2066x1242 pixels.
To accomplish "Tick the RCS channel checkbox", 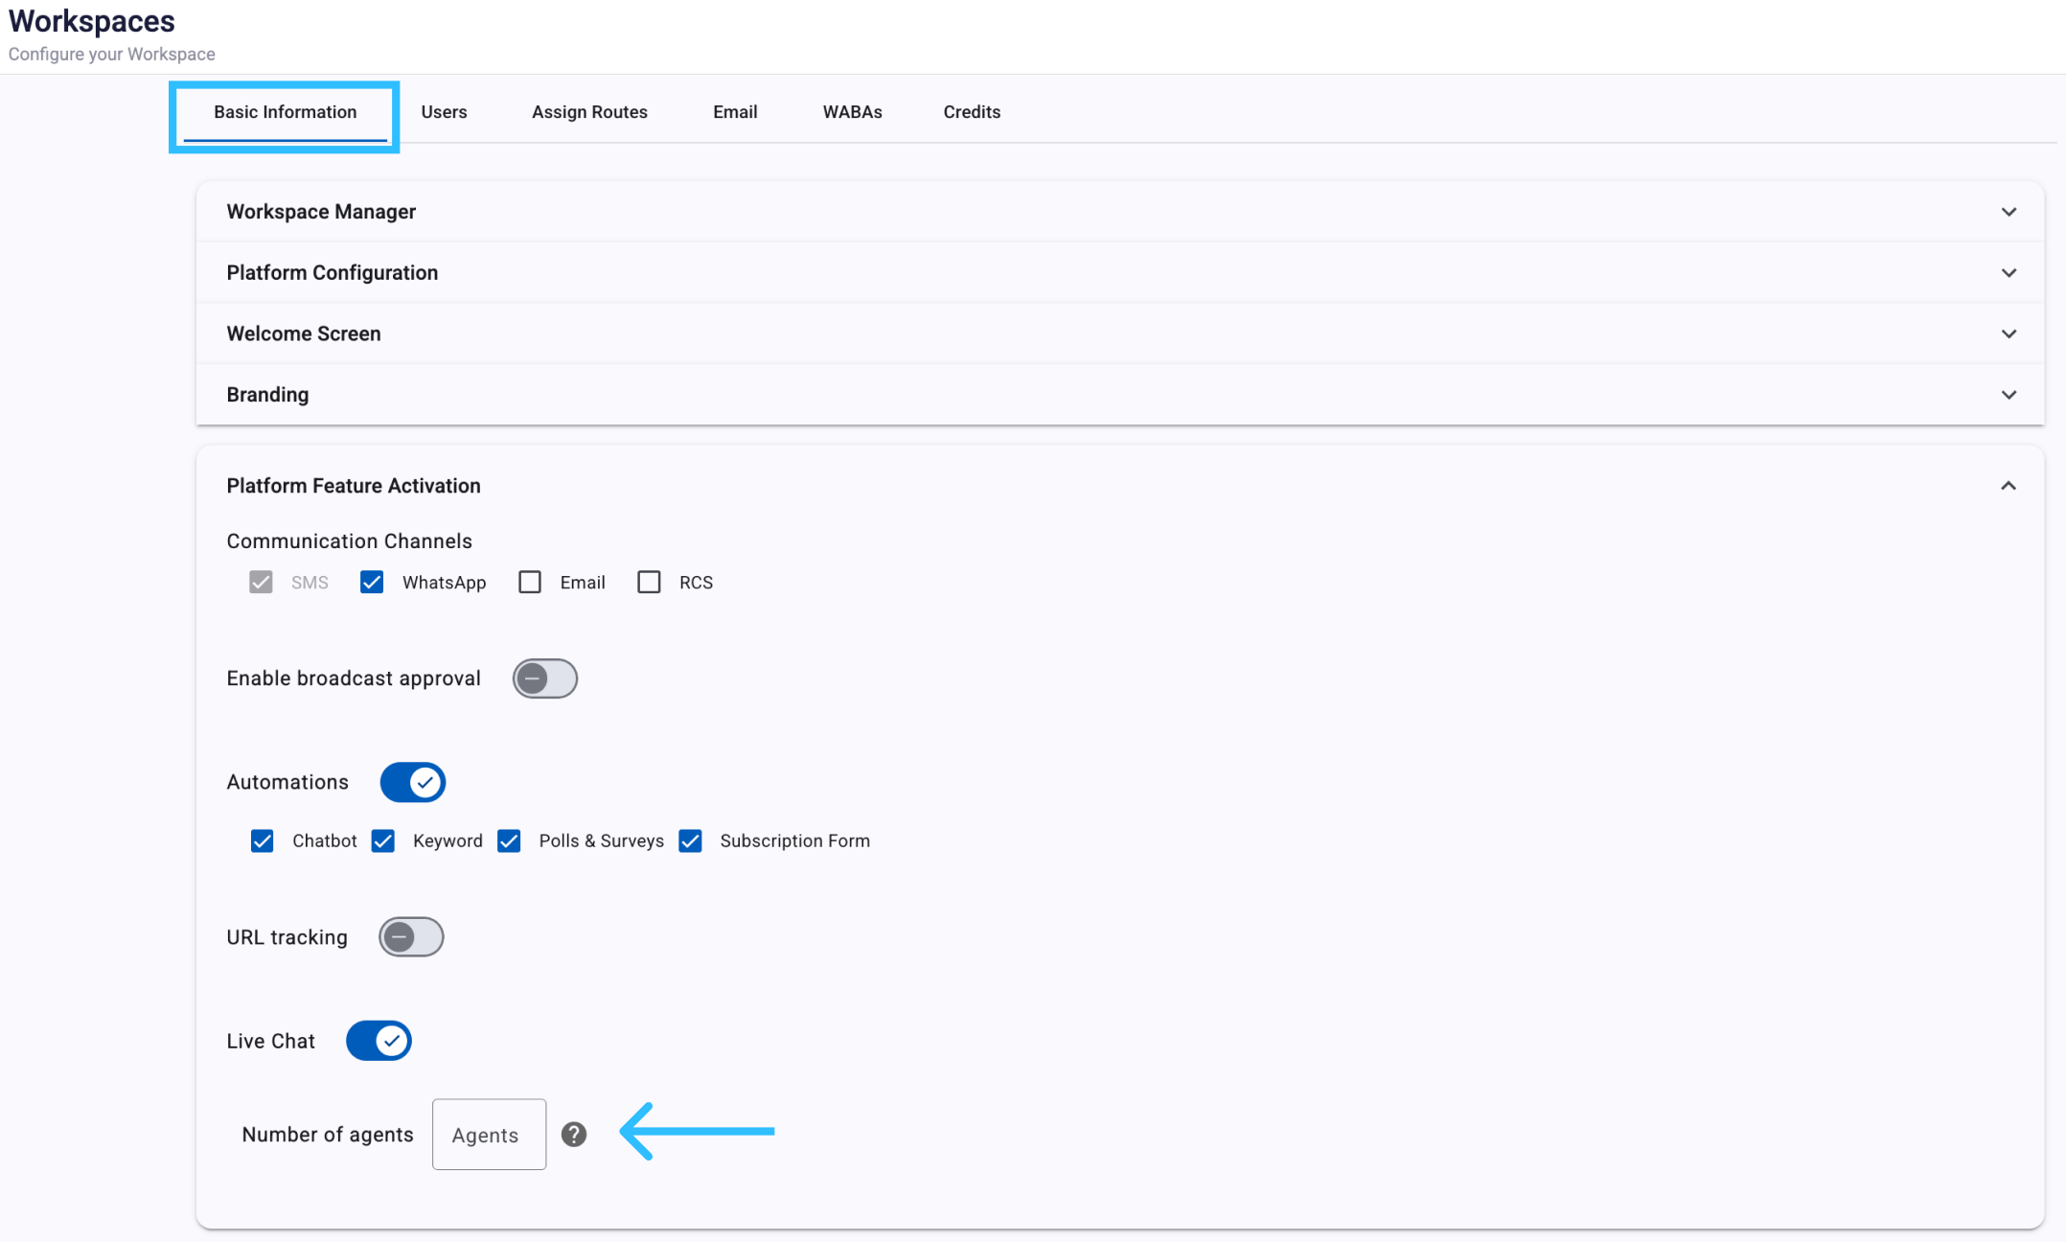I will tap(649, 583).
